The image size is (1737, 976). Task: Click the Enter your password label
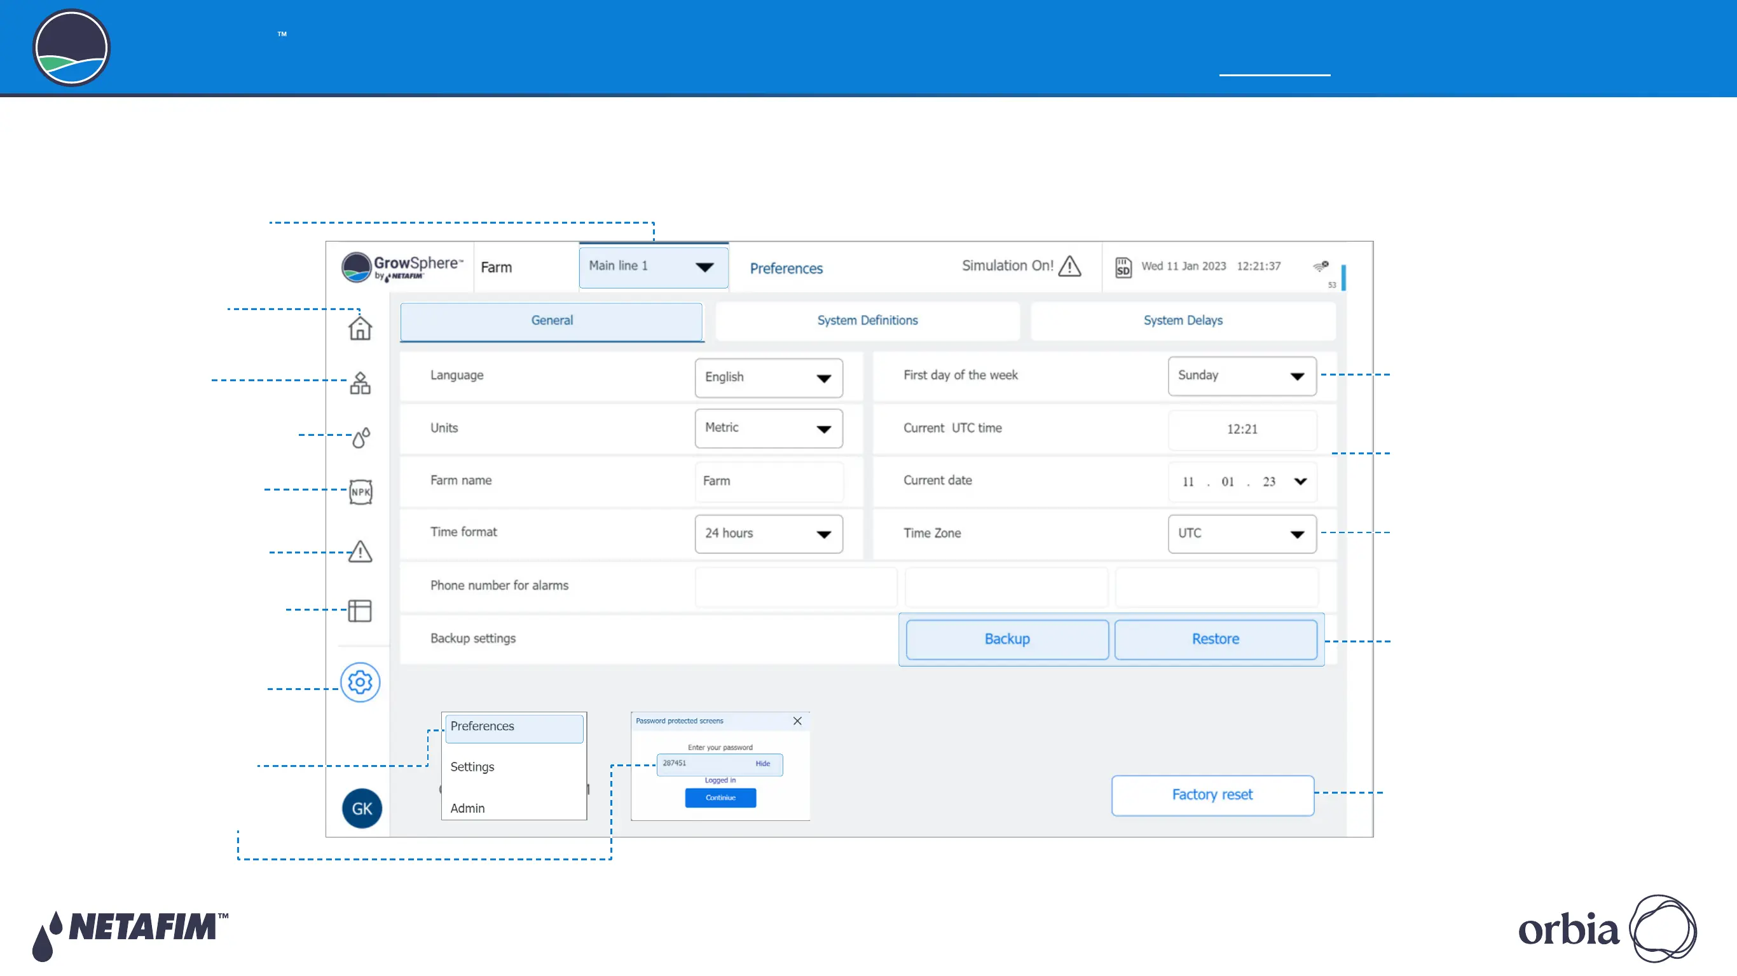(720, 747)
